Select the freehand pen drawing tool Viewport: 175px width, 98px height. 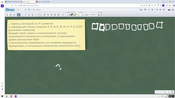19,15
